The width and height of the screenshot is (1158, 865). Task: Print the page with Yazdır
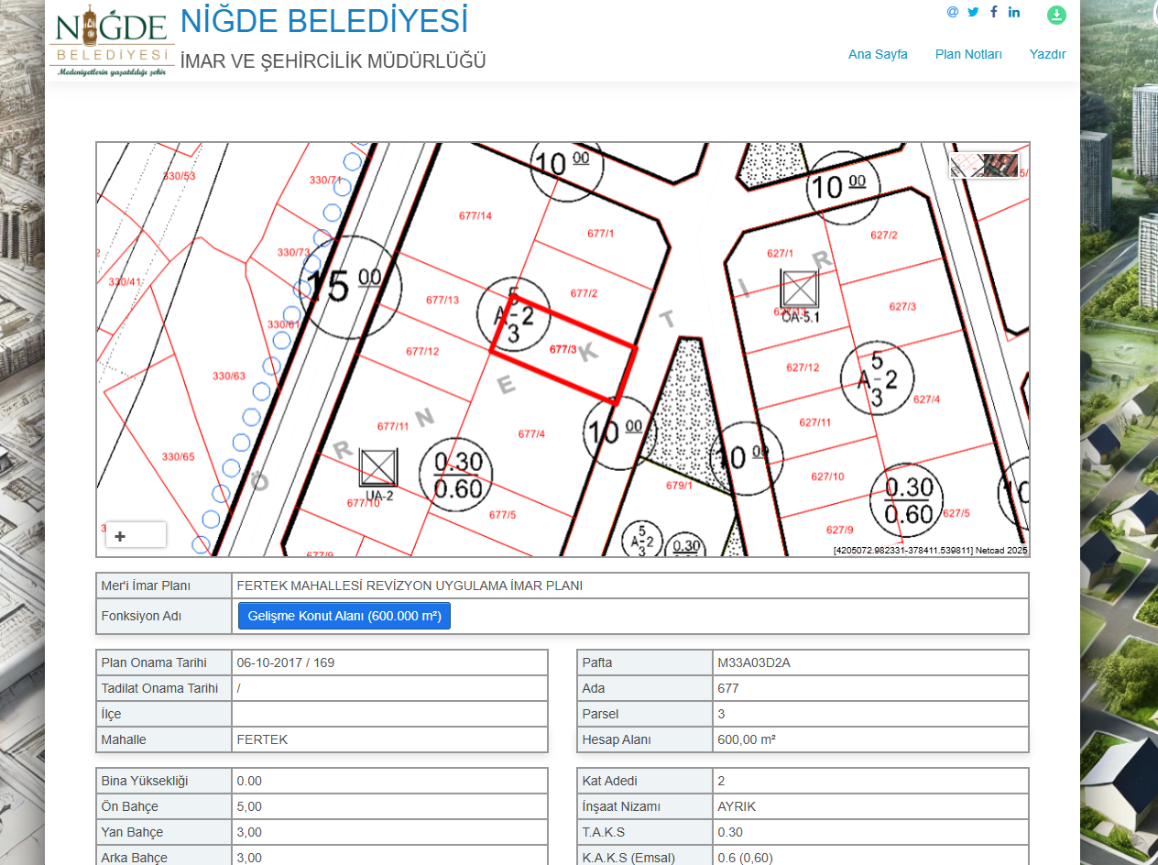pyautogui.click(x=1047, y=54)
